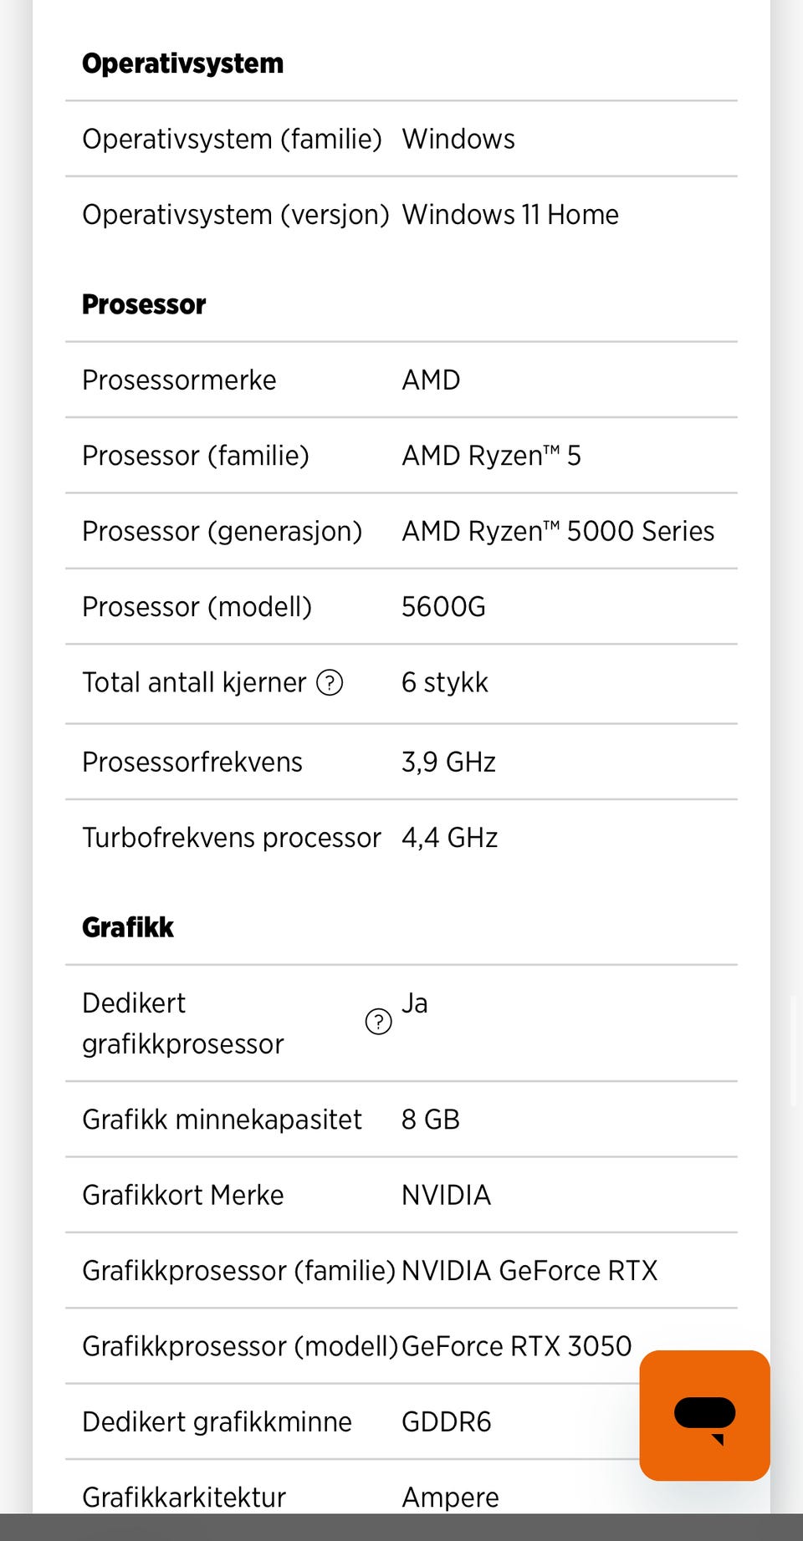Image resolution: width=803 pixels, height=1541 pixels.
Task: Open the orange chat support button
Action: (704, 1415)
